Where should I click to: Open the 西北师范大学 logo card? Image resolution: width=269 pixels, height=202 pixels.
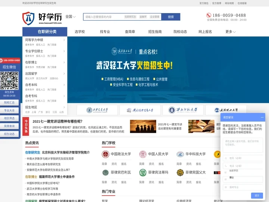[183, 110]
